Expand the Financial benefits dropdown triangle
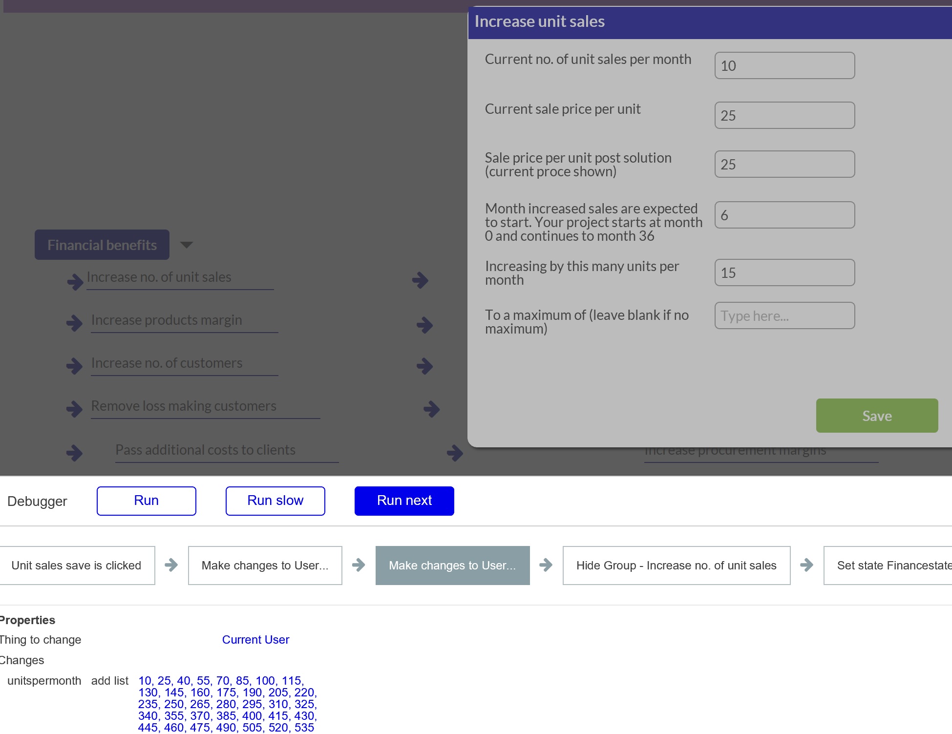This screenshot has width=952, height=734. click(187, 245)
